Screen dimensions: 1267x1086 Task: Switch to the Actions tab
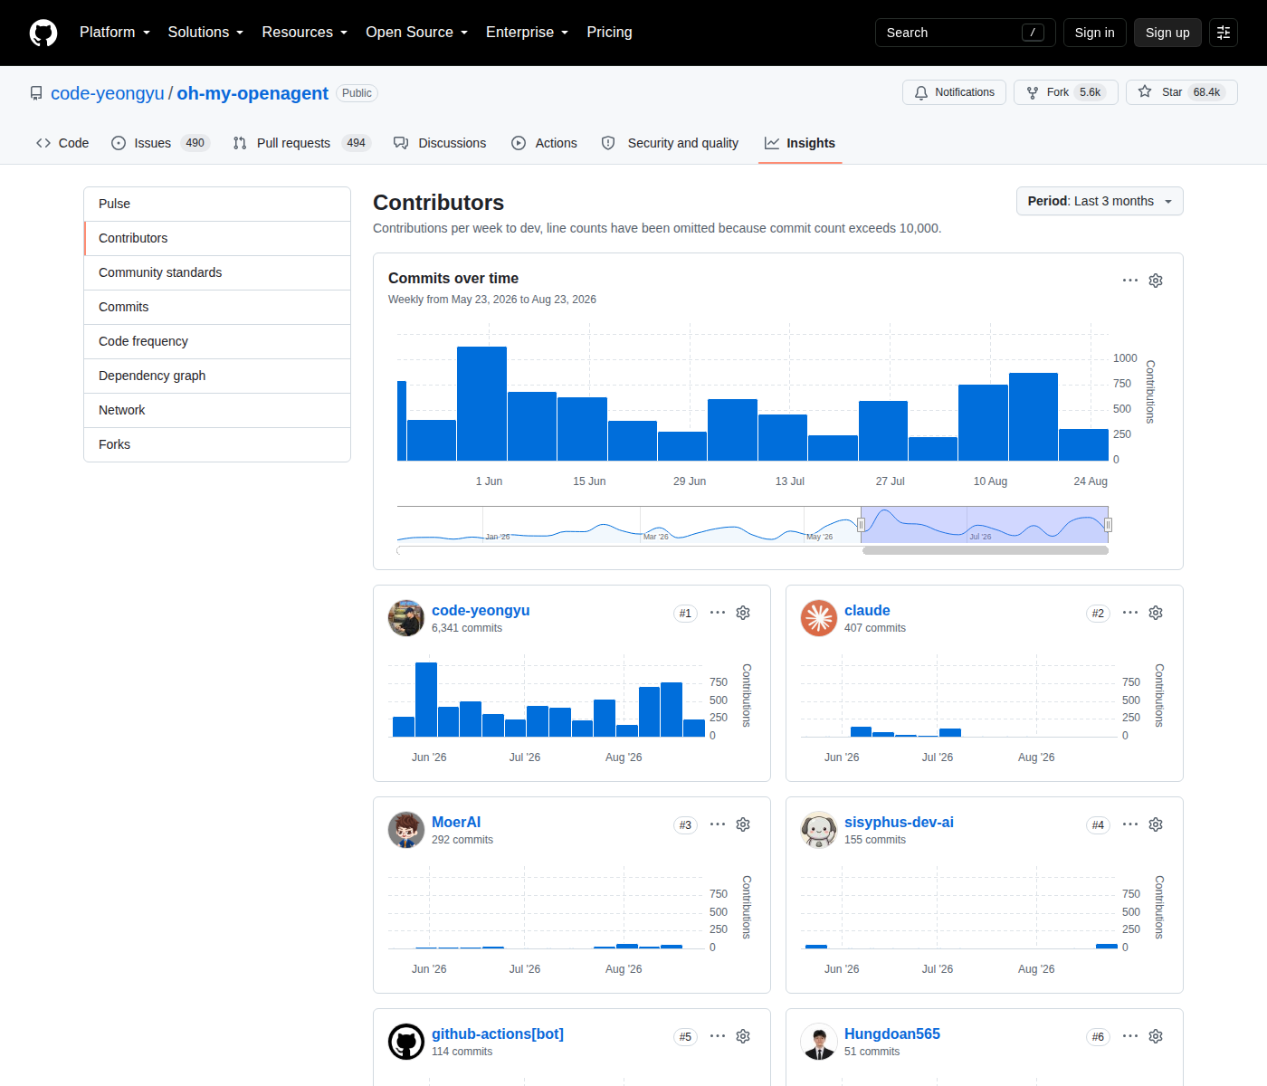pos(544,143)
